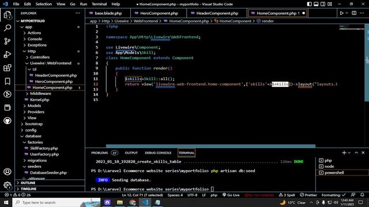Open Explorer Views and More Actions ellipsis
369x207 pixels.
point(78,13)
